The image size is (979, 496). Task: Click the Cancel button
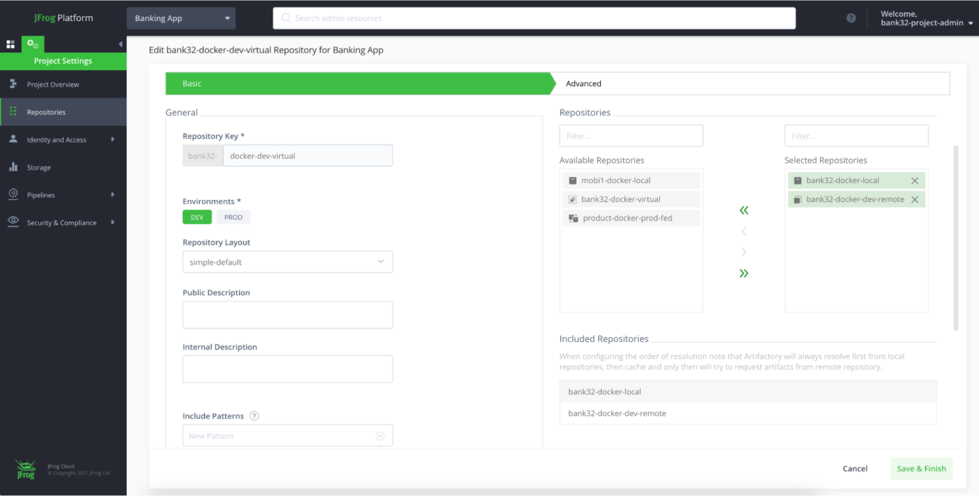tap(855, 468)
